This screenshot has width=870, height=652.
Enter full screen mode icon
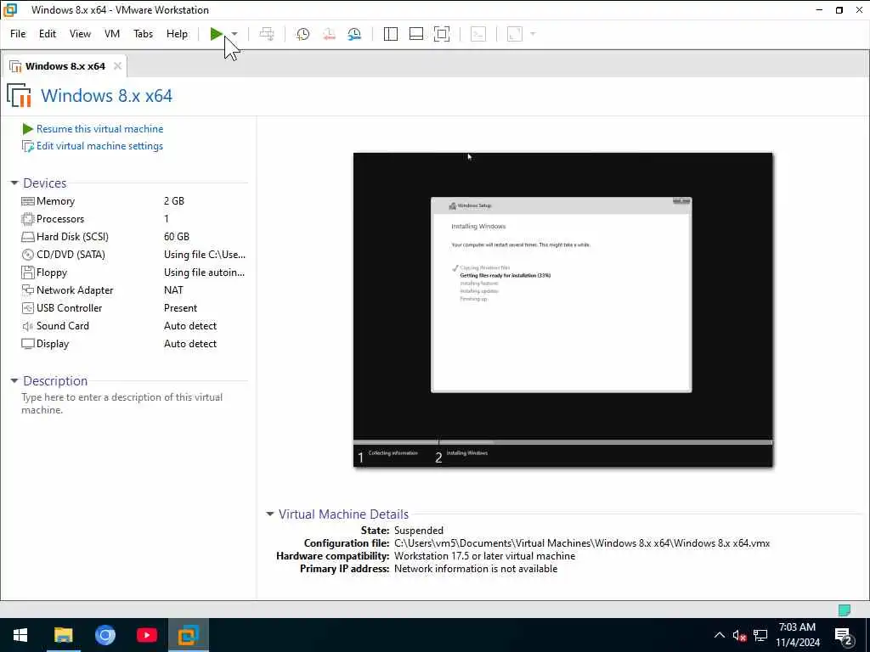pos(442,34)
